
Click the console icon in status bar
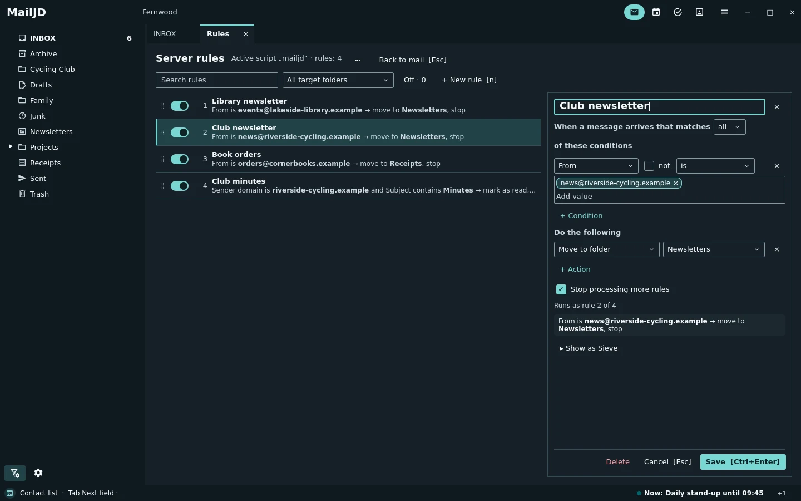(x=10, y=493)
